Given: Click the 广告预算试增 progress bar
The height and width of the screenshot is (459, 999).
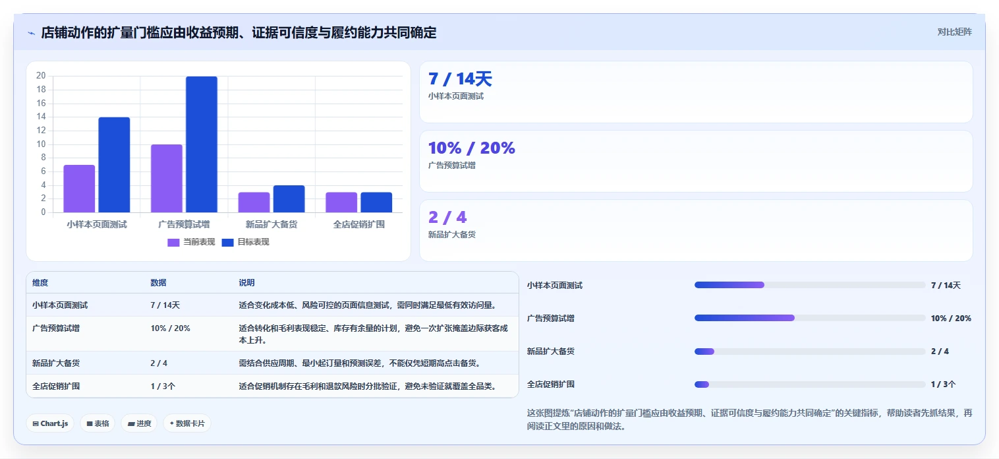Looking at the screenshot, I should [x=810, y=318].
